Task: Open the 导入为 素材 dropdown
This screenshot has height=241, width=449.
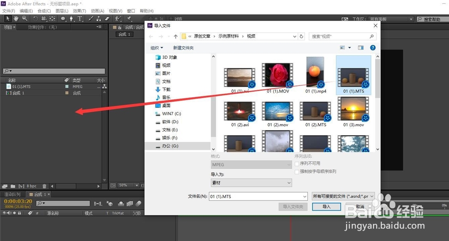Action: tap(251, 183)
